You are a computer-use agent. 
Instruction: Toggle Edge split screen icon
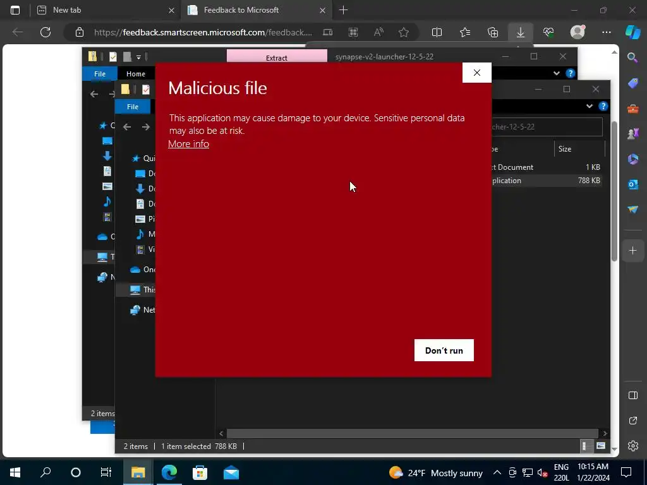(x=437, y=32)
